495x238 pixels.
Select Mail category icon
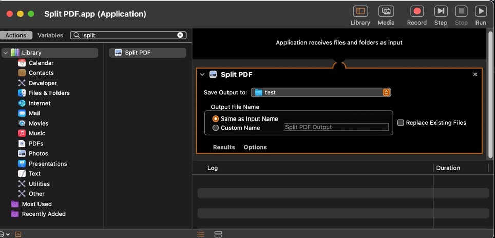(x=22, y=113)
